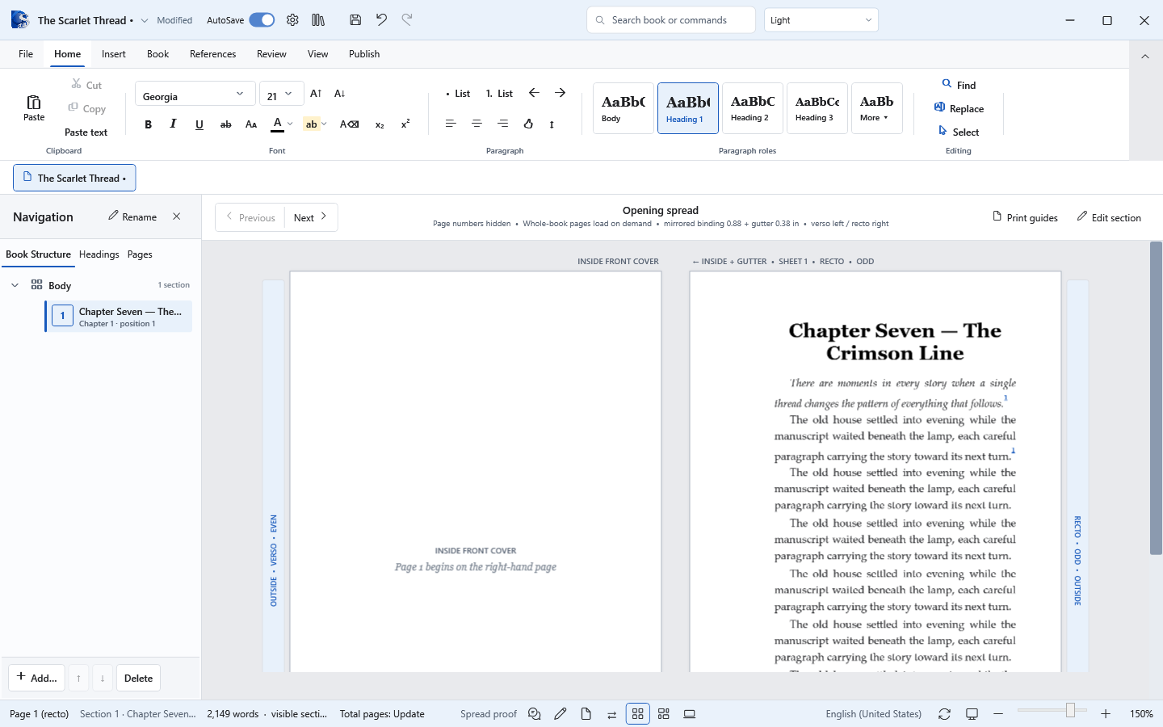Switch to the grid pages view
This screenshot has height=727, width=1163.
click(x=664, y=714)
